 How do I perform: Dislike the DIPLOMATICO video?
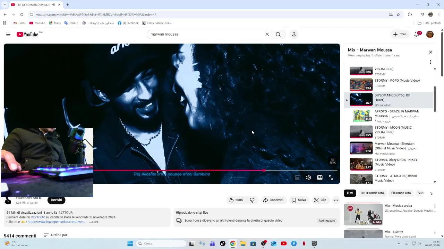pos(252,200)
